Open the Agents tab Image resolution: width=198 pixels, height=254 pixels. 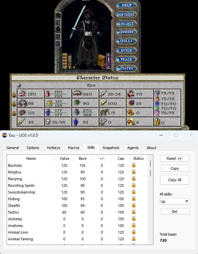[133, 148]
